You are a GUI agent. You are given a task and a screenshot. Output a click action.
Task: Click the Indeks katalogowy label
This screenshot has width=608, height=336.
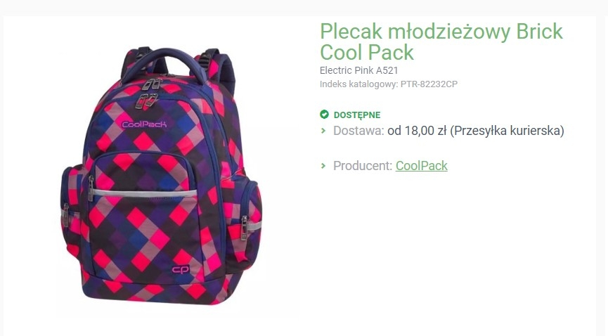358,84
